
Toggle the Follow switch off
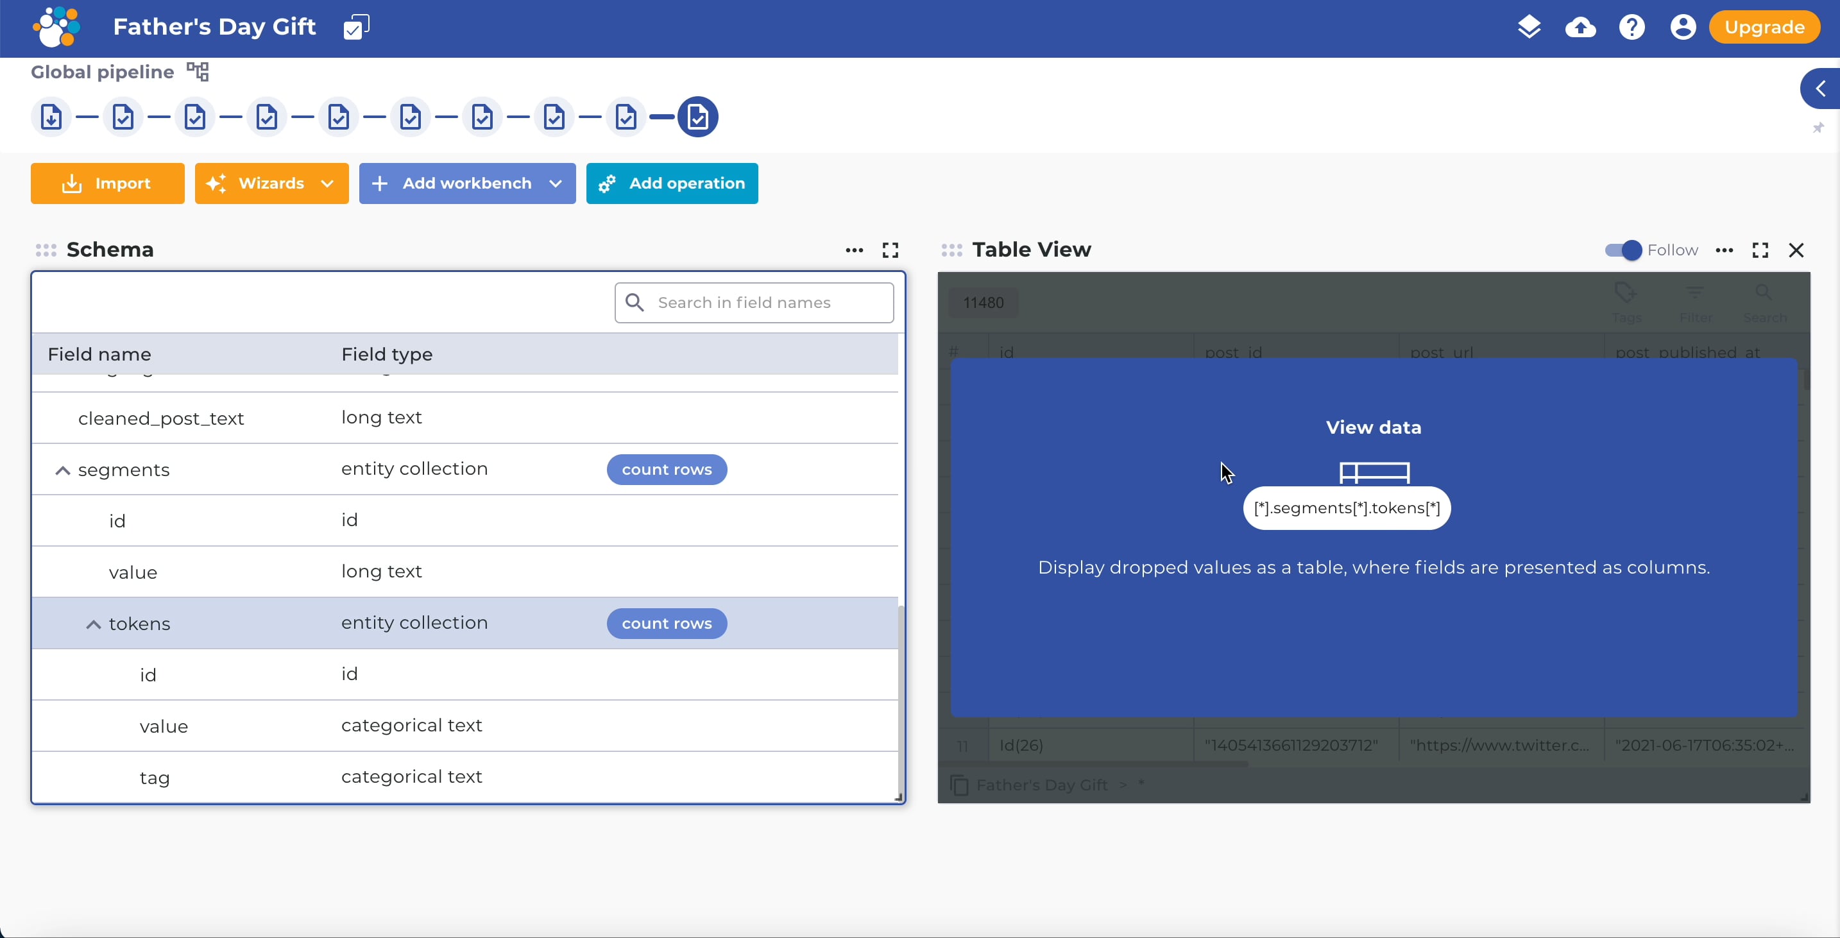coord(1623,250)
